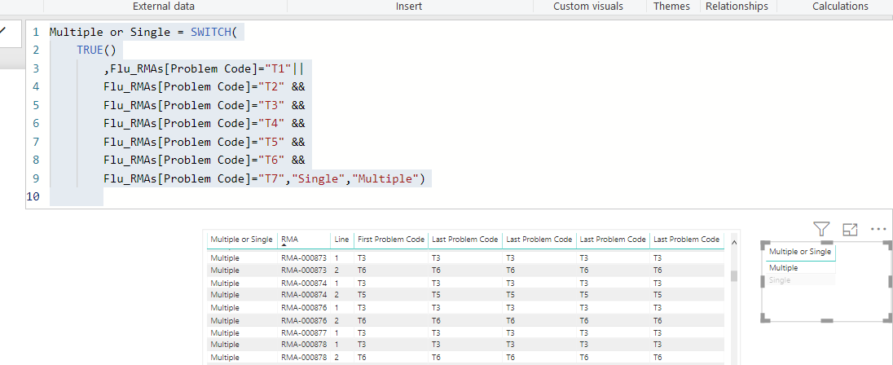
Task: Click the "T3" condition line in formula
Action: point(205,105)
